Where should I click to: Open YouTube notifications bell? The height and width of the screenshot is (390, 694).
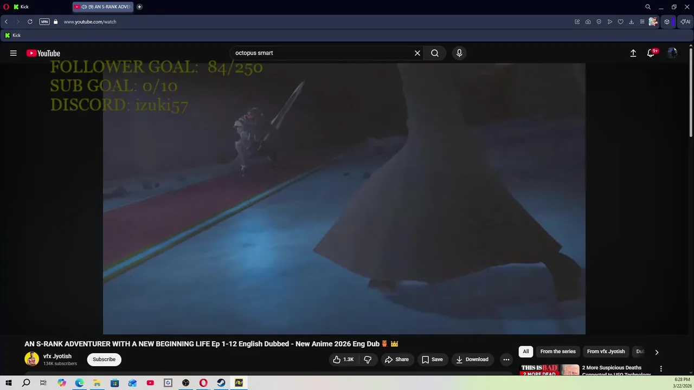651,53
